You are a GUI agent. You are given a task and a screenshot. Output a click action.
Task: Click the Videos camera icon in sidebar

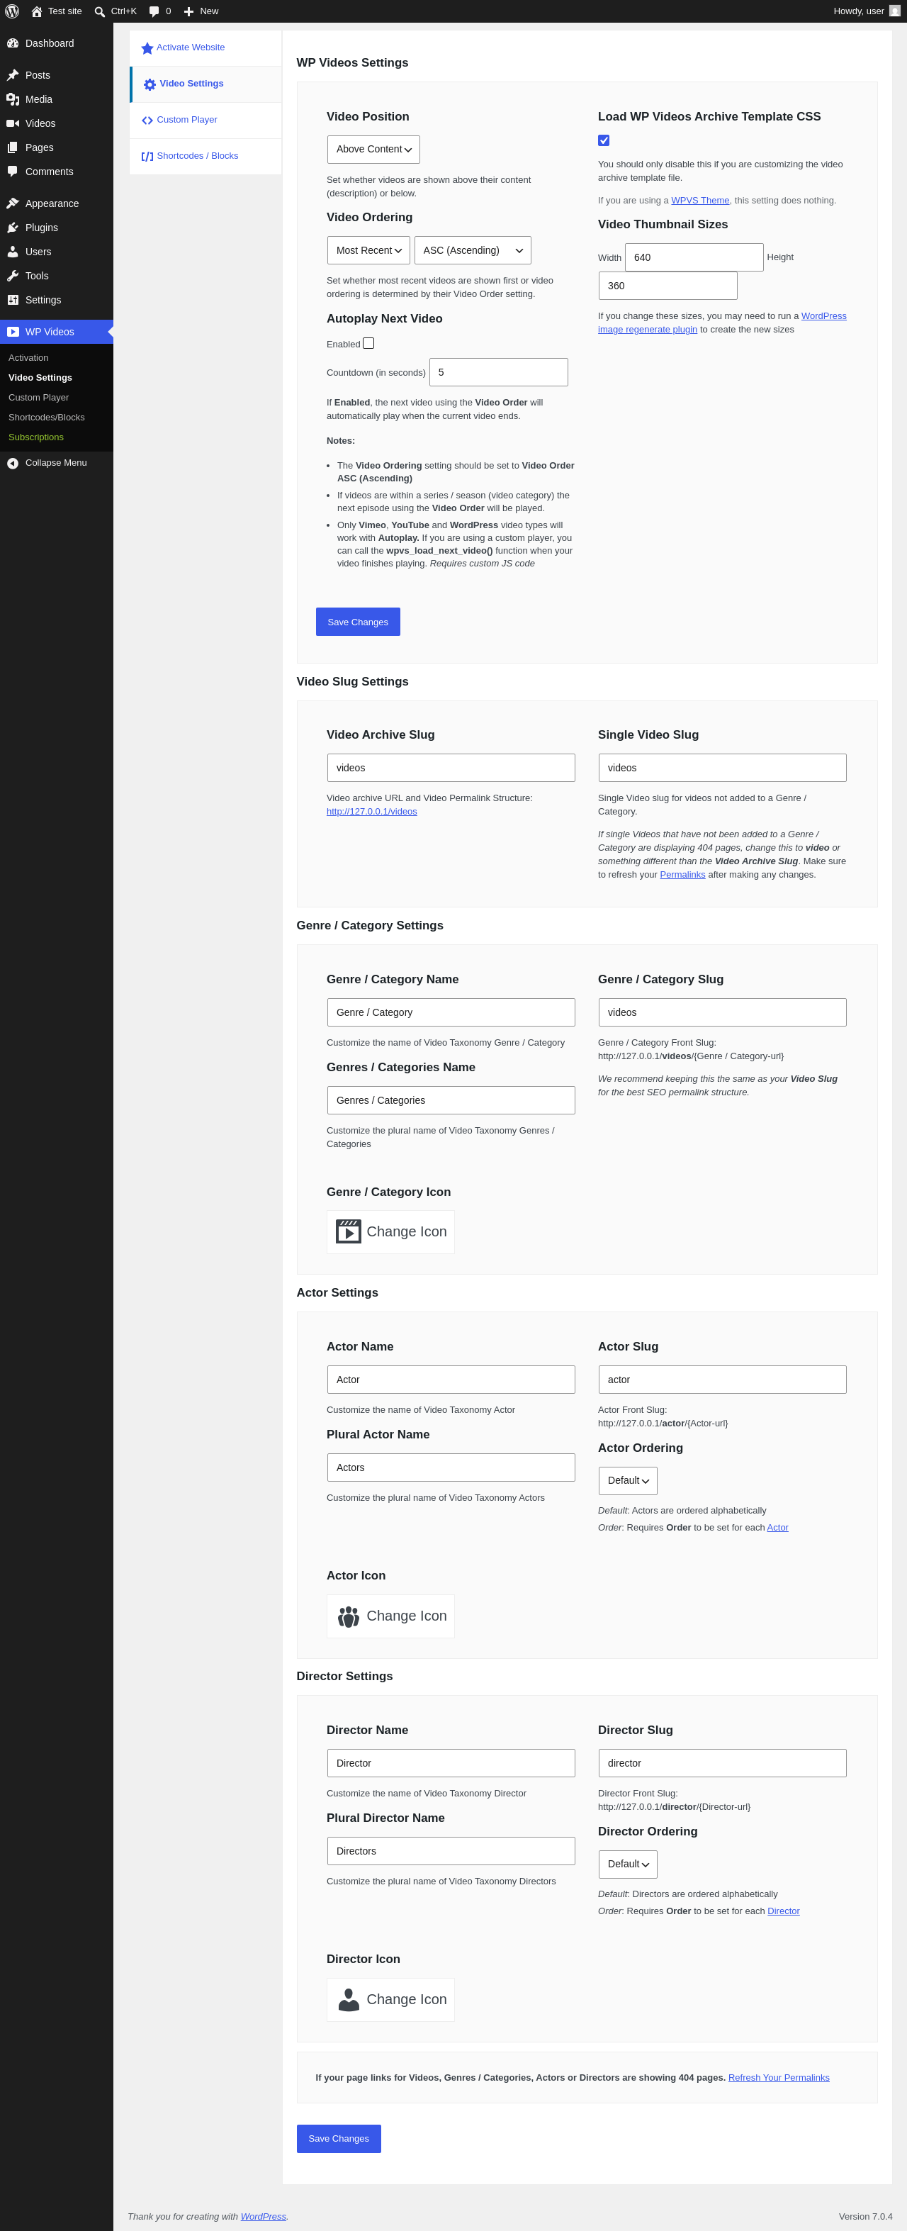tap(13, 124)
